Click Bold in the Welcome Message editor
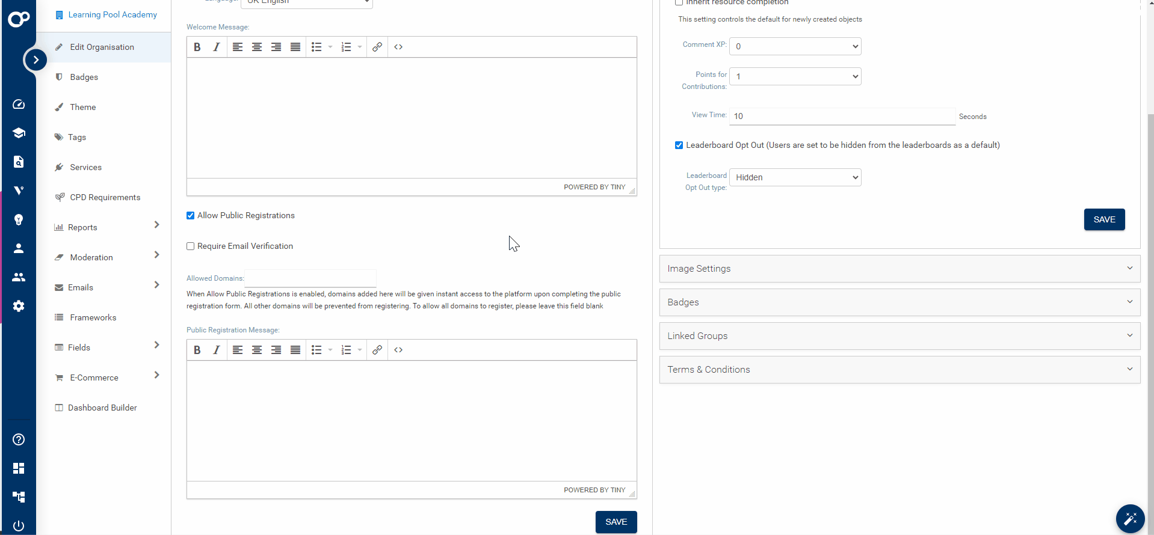The image size is (1154, 535). (x=197, y=47)
